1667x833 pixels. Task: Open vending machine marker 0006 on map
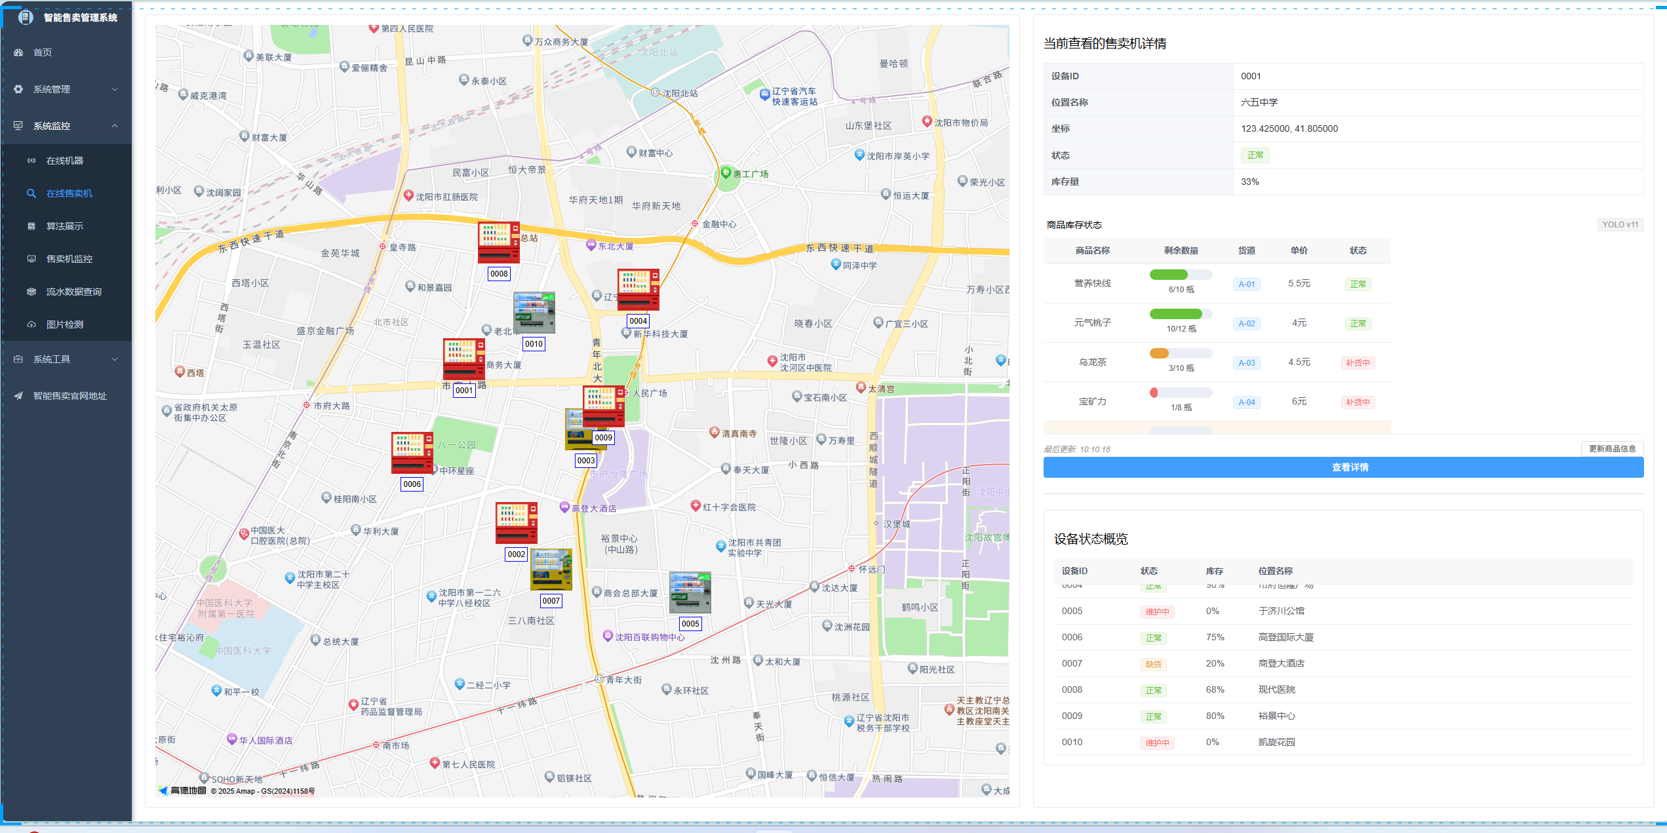coord(412,453)
